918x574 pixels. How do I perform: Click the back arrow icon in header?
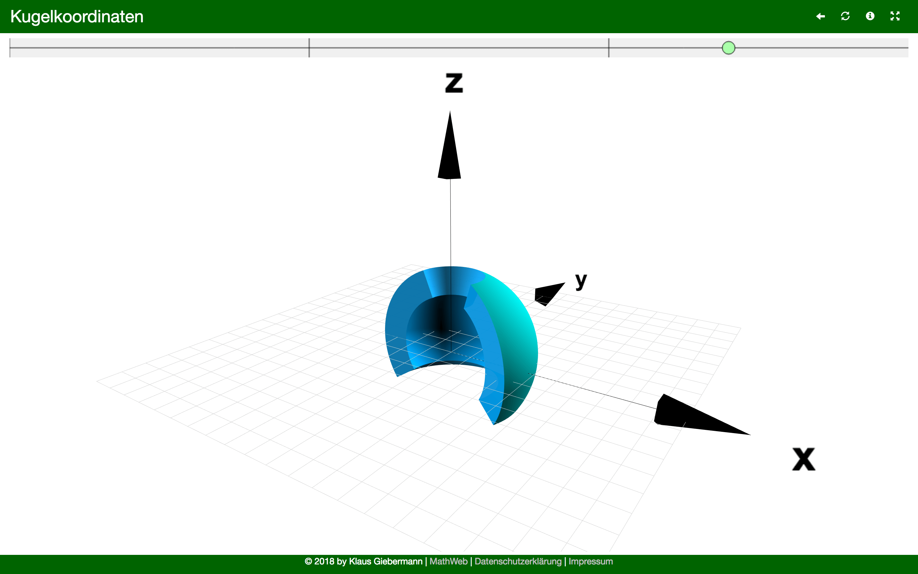pos(820,16)
